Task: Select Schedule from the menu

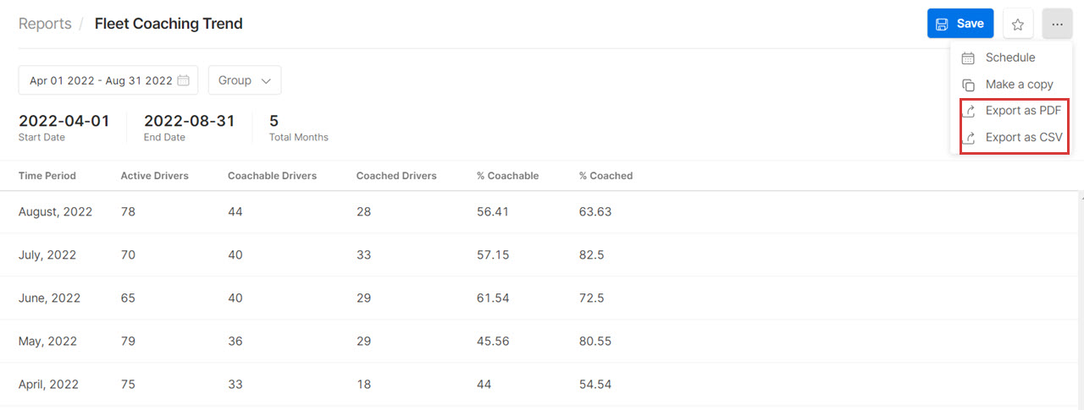Action: click(x=1011, y=57)
